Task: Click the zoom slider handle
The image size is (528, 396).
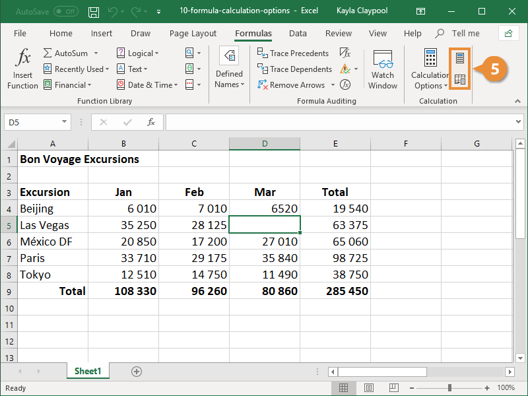Action: [x=449, y=388]
